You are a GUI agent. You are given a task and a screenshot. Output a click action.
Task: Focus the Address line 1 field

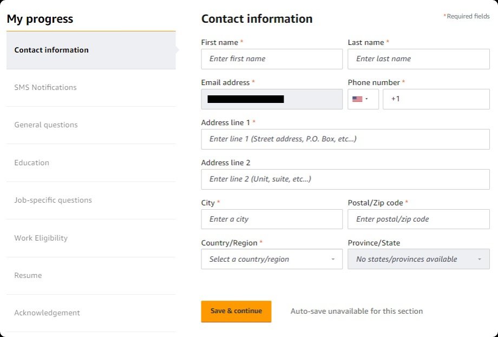click(345, 139)
